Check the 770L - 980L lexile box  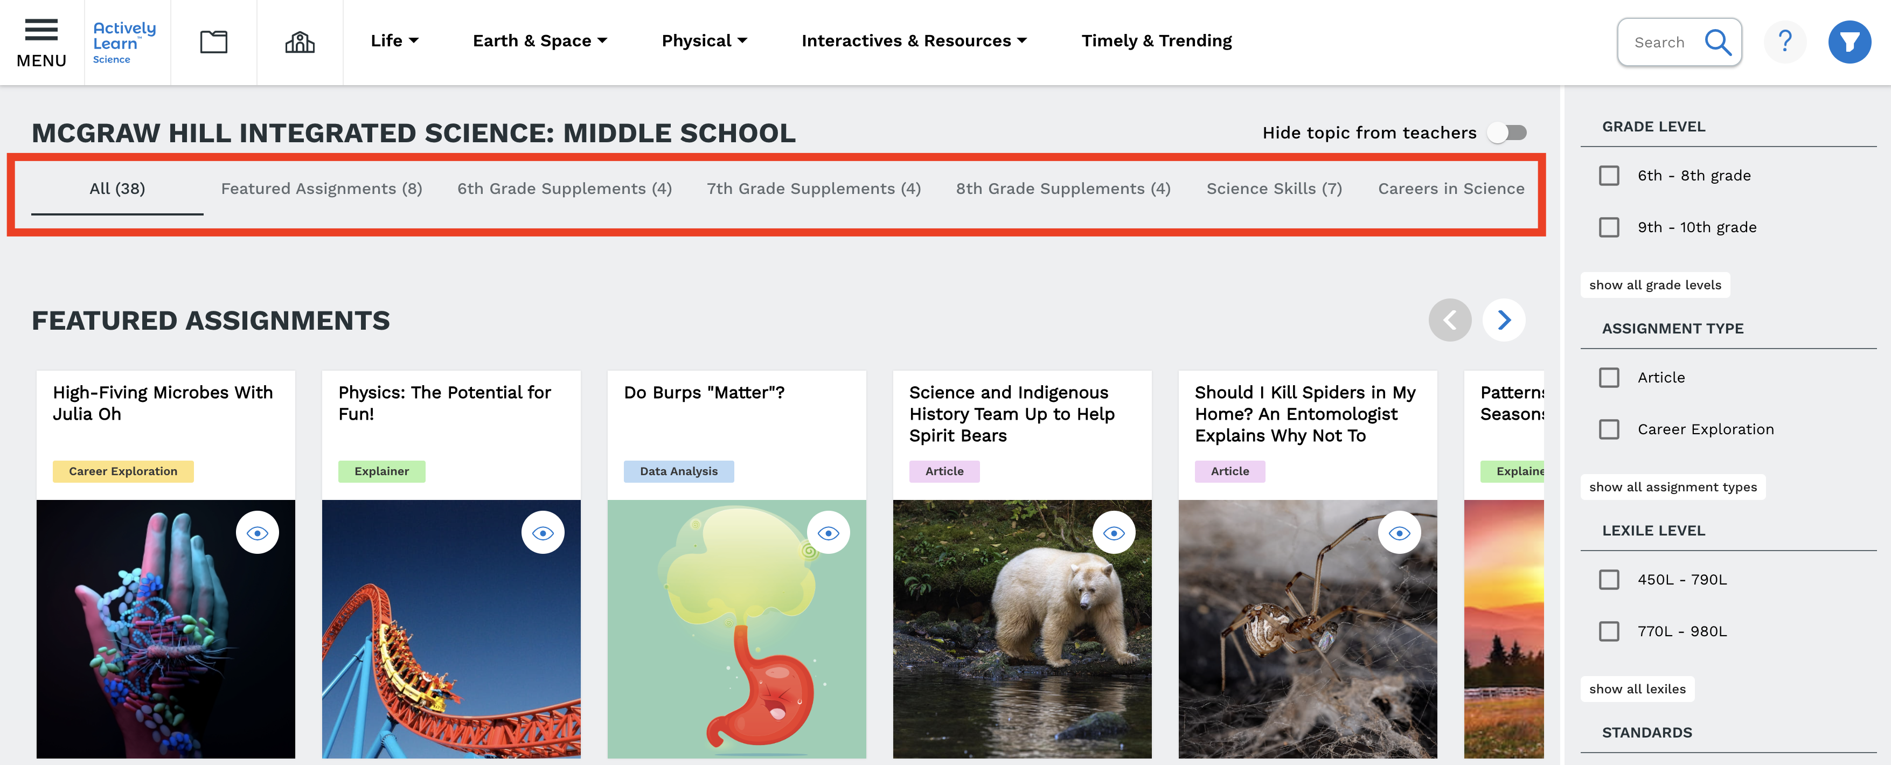click(x=1609, y=631)
